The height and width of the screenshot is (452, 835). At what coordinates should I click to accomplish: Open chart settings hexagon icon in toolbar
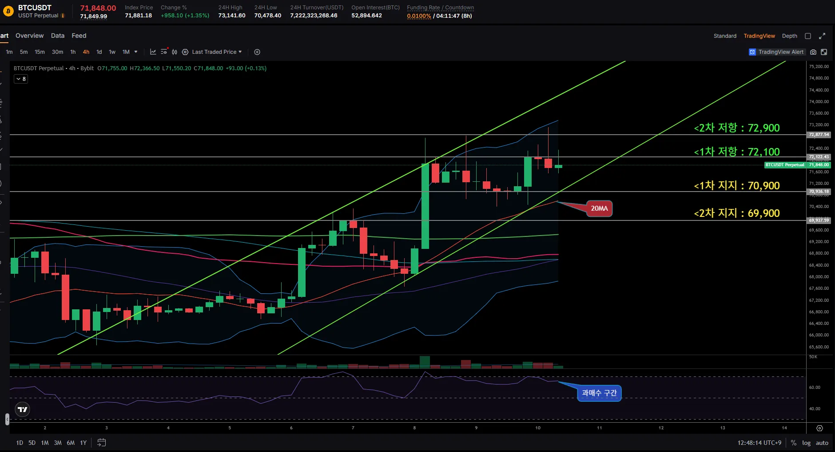pos(185,52)
